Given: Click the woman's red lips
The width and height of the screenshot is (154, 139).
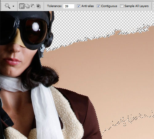Looking at the screenshot, I should pyautogui.click(x=12, y=61).
